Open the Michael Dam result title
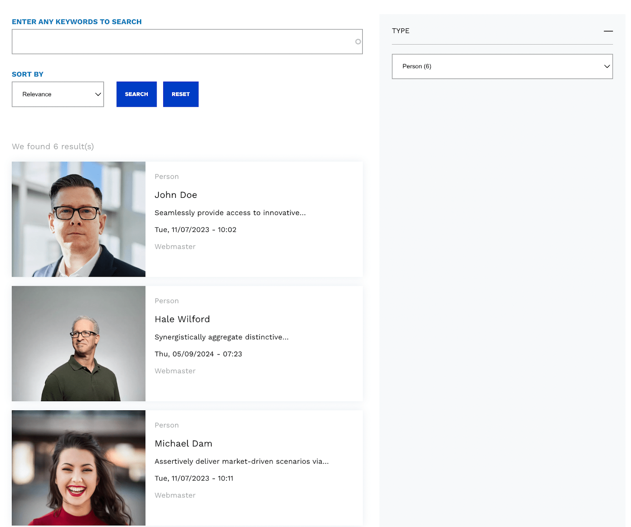The height and width of the screenshot is (527, 631). click(x=183, y=443)
